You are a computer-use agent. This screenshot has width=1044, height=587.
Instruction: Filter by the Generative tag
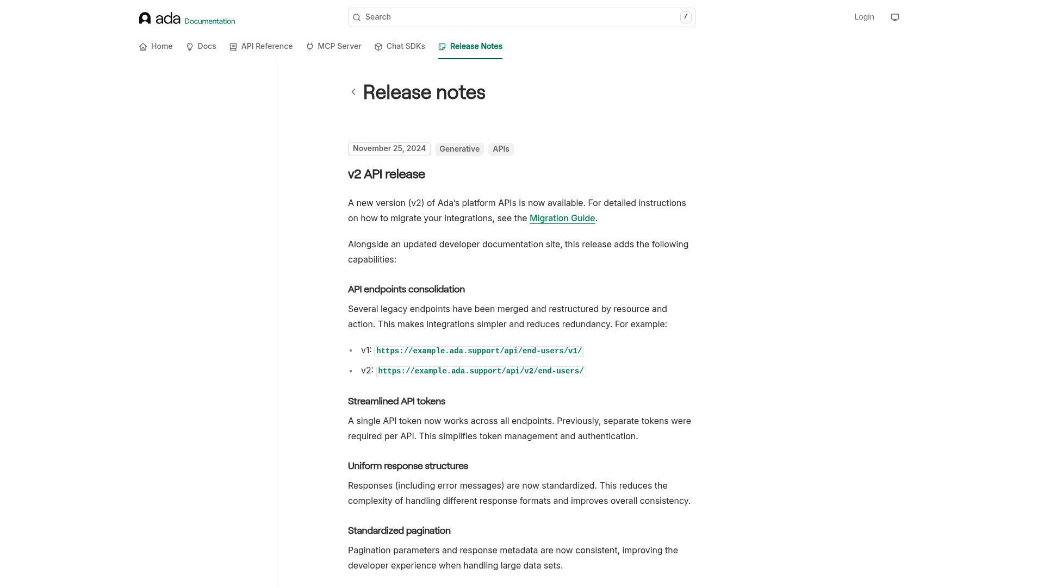(x=459, y=149)
